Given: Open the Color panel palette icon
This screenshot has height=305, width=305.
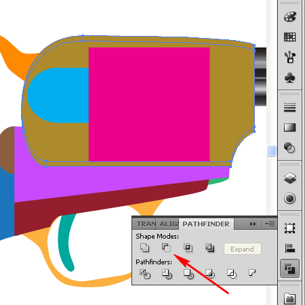Looking at the screenshot, I should pos(290,17).
